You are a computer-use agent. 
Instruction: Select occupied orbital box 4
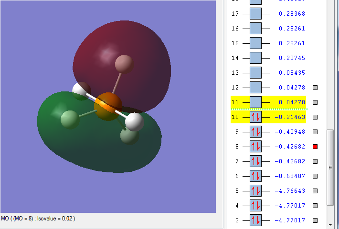click(255, 206)
